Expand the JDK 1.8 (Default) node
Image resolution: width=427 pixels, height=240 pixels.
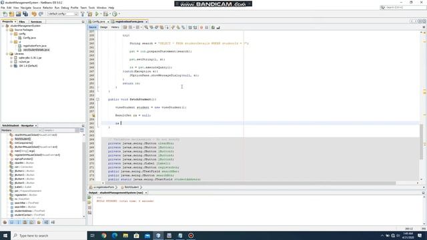pos(11,66)
